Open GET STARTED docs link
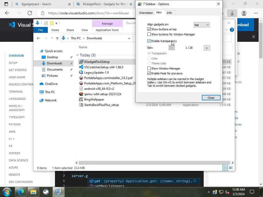Viewport: 263px width, 197px height. [x=18, y=70]
